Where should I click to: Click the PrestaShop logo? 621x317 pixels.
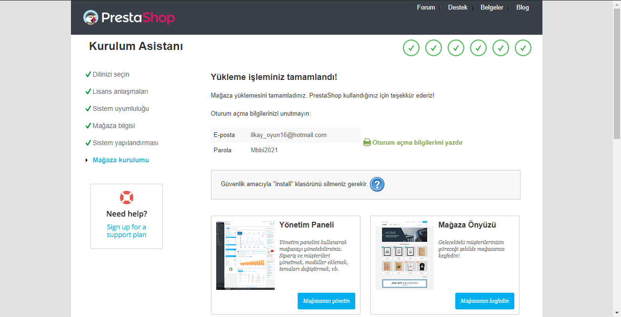click(129, 18)
